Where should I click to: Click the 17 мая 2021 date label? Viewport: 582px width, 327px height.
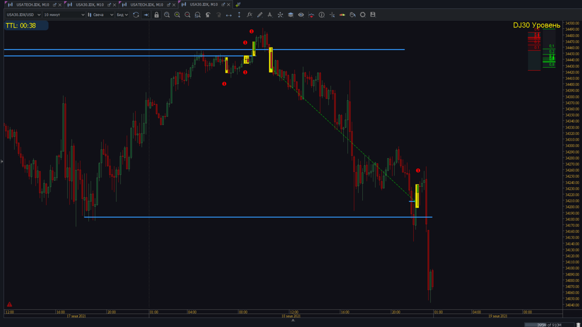coord(76,316)
